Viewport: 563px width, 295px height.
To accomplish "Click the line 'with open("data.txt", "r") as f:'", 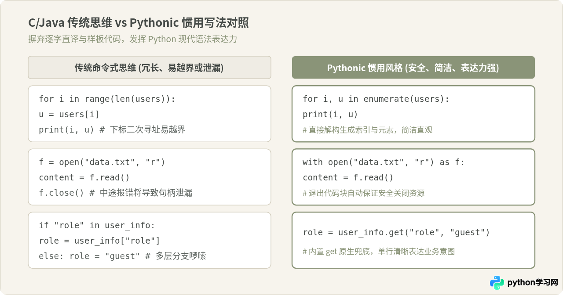I will (x=384, y=162).
